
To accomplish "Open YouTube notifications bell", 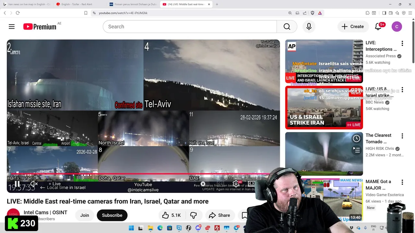I will [x=378, y=27].
